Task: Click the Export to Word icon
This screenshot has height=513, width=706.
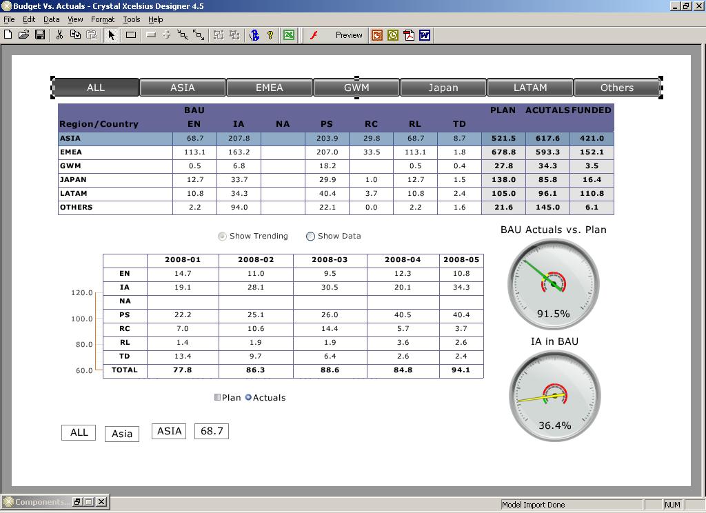Action: (x=424, y=35)
